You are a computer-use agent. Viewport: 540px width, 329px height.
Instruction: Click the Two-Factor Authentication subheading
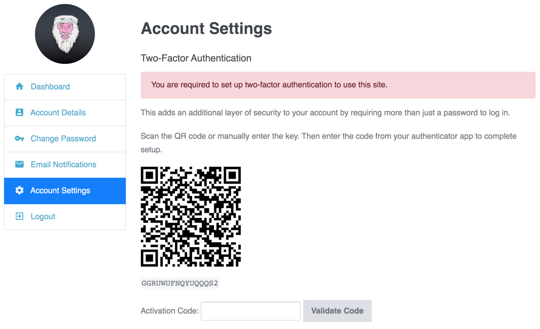coord(196,58)
